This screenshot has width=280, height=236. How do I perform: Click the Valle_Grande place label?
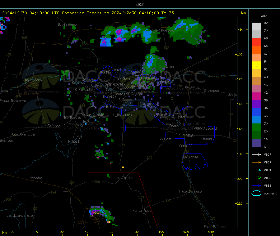[92, 114]
